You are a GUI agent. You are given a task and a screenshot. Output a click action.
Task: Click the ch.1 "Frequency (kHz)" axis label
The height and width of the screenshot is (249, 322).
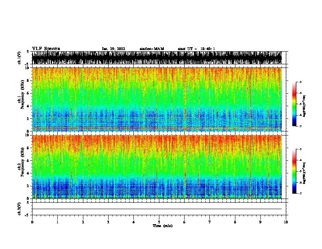[23, 95]
